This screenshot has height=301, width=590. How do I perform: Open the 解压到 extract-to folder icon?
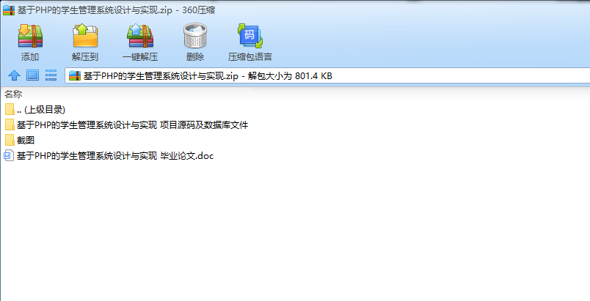pyautogui.click(x=85, y=36)
